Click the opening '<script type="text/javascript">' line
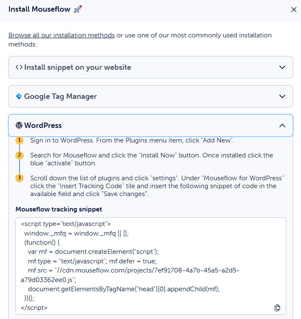 click(66, 224)
